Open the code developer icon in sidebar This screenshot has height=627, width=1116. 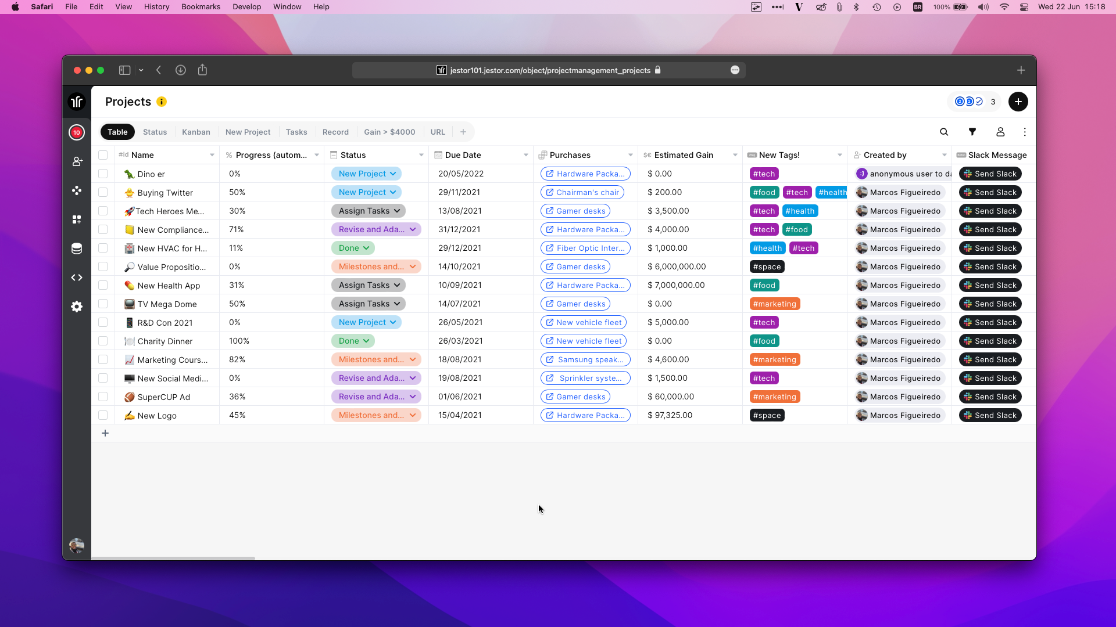click(x=77, y=278)
